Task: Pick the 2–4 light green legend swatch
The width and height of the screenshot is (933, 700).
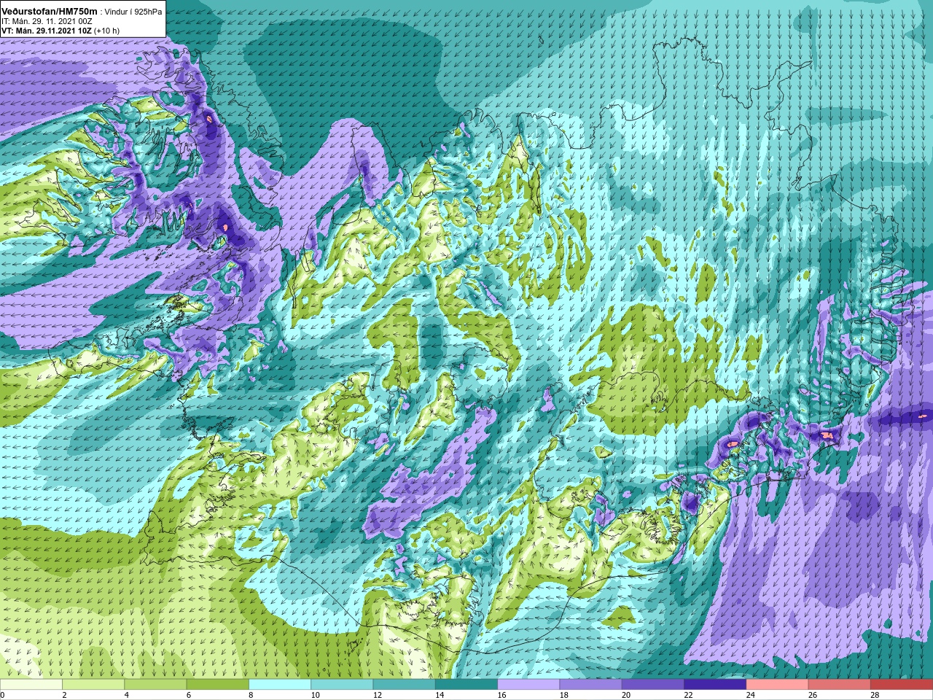Action: pyautogui.click(x=93, y=685)
